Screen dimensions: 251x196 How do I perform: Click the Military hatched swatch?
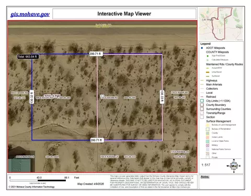point(208,145)
